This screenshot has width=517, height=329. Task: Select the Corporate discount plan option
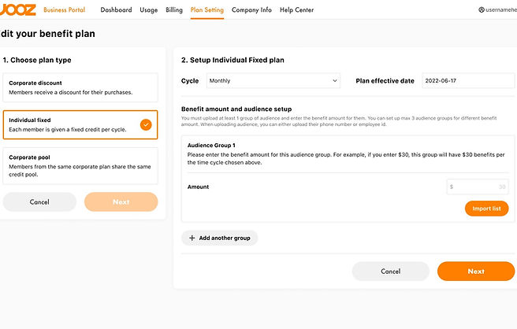tap(80, 87)
